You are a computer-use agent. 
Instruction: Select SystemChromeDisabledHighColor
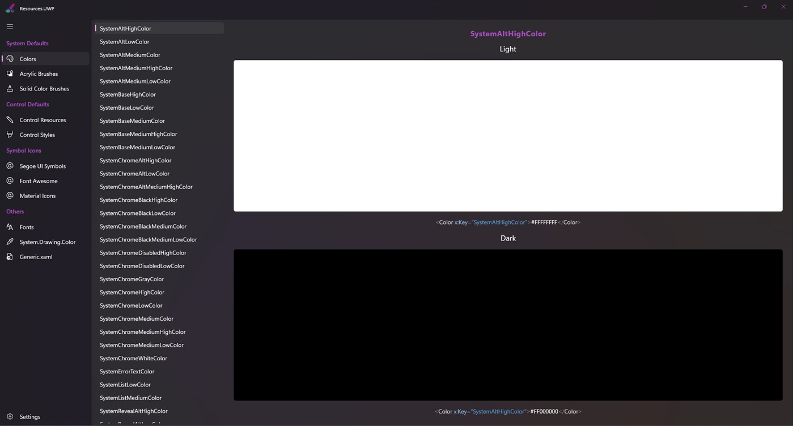pos(159,253)
